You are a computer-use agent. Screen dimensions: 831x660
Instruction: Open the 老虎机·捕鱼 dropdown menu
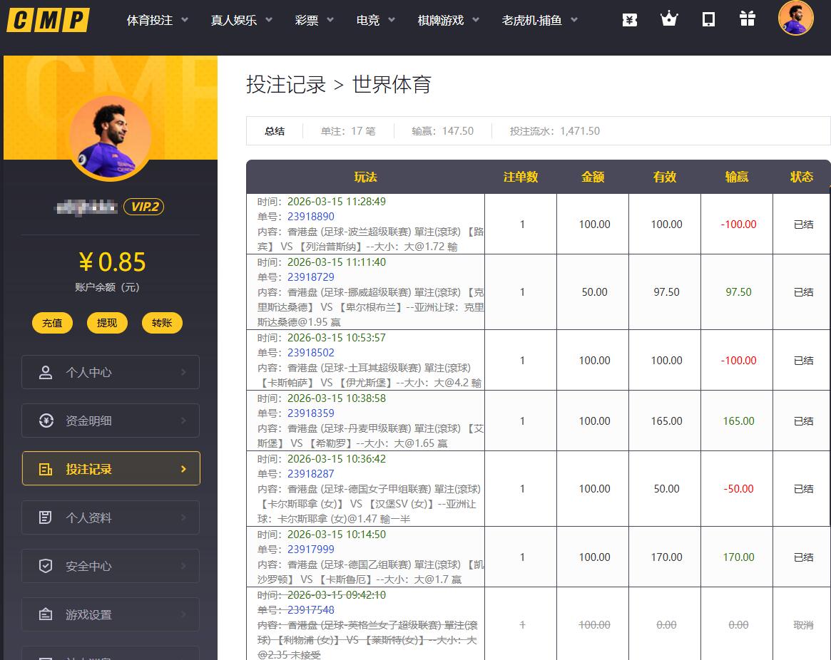pos(539,21)
